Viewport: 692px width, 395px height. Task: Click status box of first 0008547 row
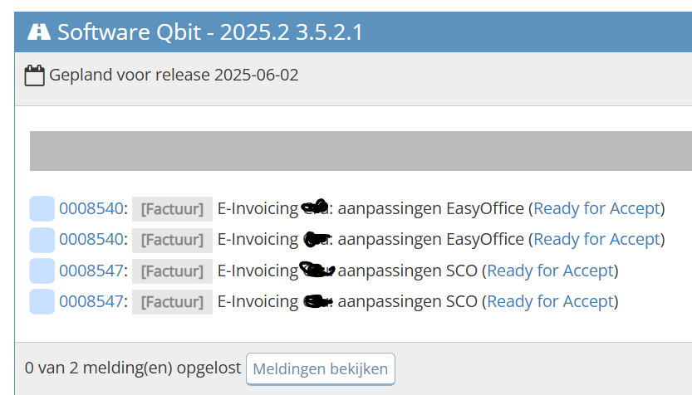(x=42, y=271)
